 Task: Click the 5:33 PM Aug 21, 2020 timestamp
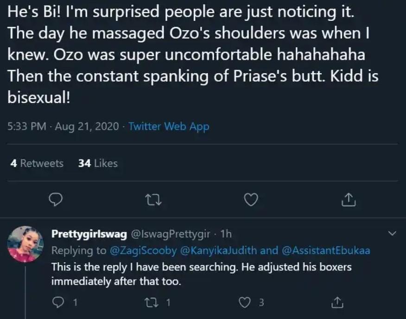63,126
